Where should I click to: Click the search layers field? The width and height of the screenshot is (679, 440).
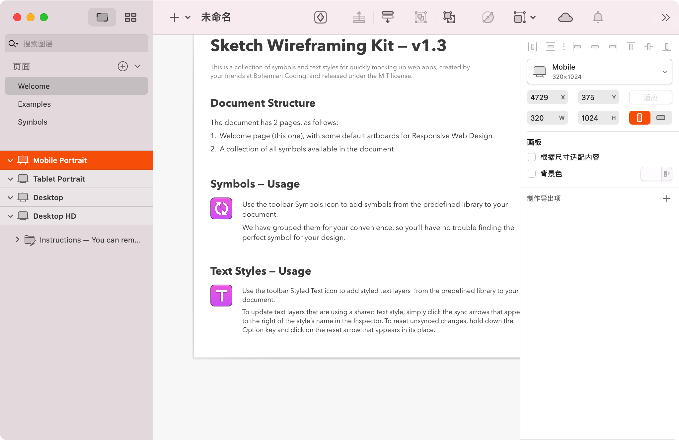point(76,43)
